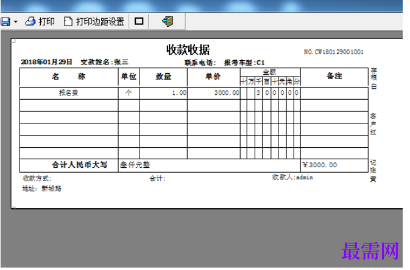This screenshot has height=270, width=410.
Task: Click the 名称 column header
Action: tap(68, 77)
